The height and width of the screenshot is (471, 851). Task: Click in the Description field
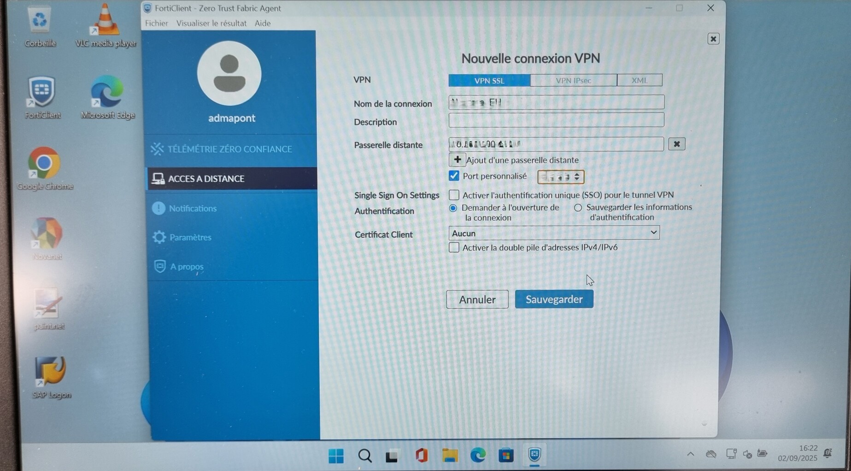[x=555, y=120]
